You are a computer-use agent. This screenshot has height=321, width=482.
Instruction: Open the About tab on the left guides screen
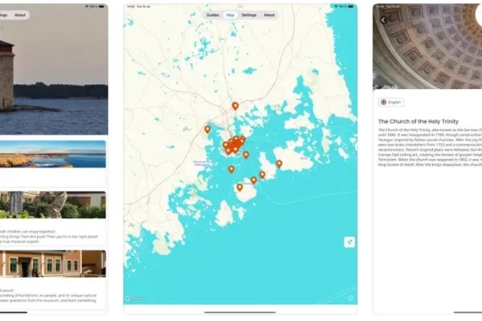(20, 15)
